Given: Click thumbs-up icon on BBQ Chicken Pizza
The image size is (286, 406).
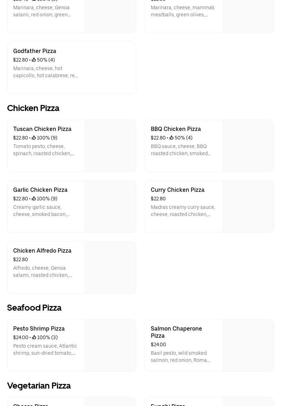Looking at the screenshot, I should pyautogui.click(x=171, y=138).
